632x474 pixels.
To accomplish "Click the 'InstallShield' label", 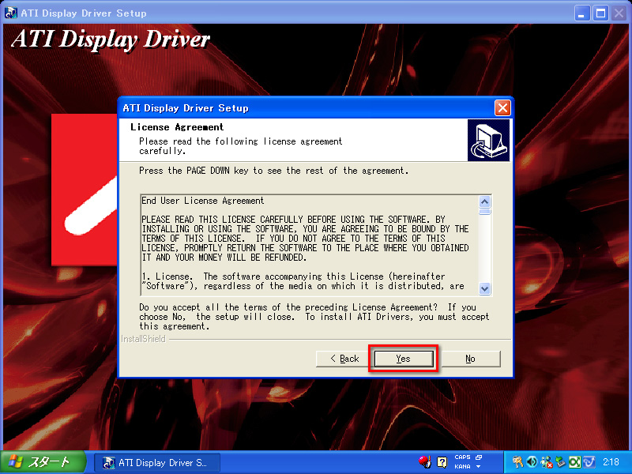I will click(x=143, y=339).
